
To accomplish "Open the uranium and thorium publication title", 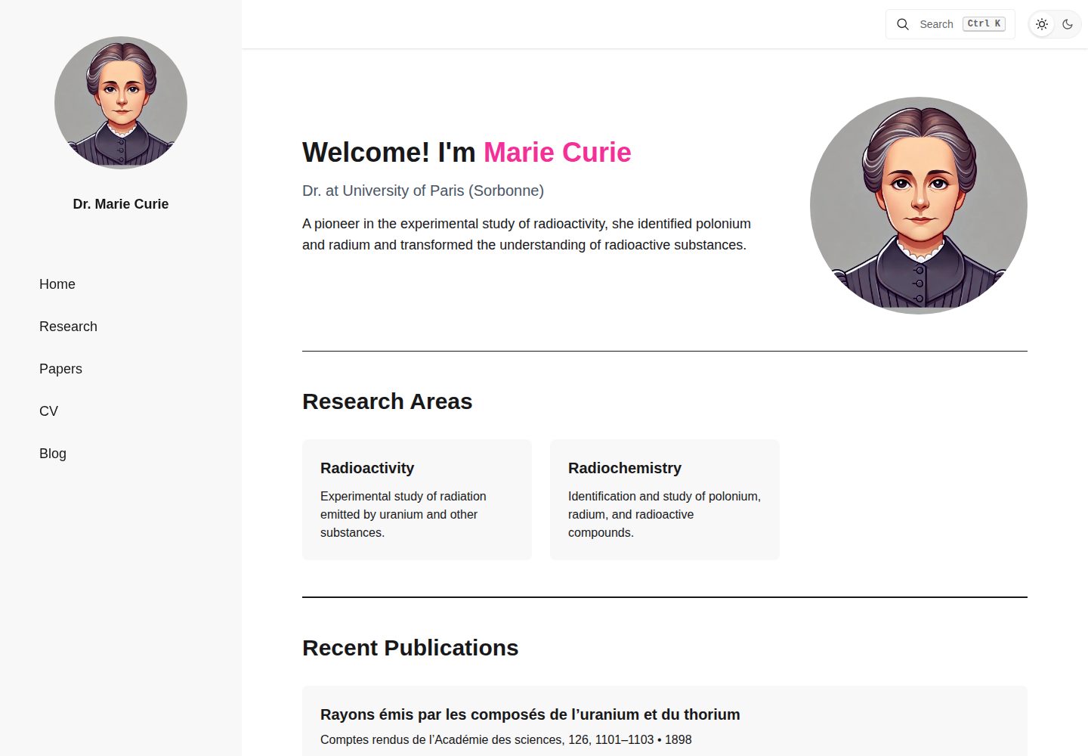I will [530, 714].
